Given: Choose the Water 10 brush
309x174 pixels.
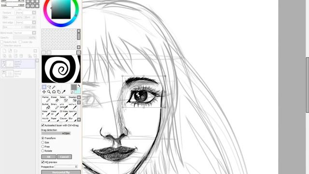Looking at the screenshot, I should pyautogui.click(x=54, y=113).
